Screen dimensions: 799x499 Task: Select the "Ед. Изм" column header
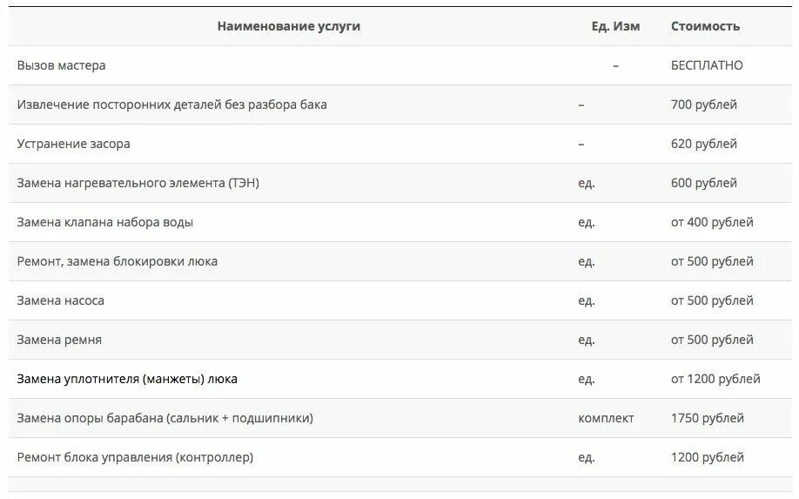pyautogui.click(x=615, y=26)
